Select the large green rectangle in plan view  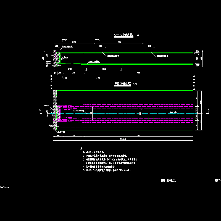(101, 113)
